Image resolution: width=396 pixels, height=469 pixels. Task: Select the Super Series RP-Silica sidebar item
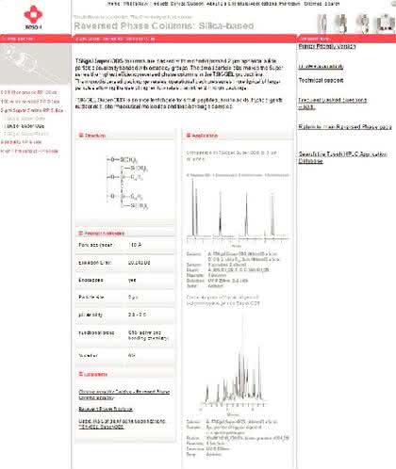pyautogui.click(x=32, y=110)
